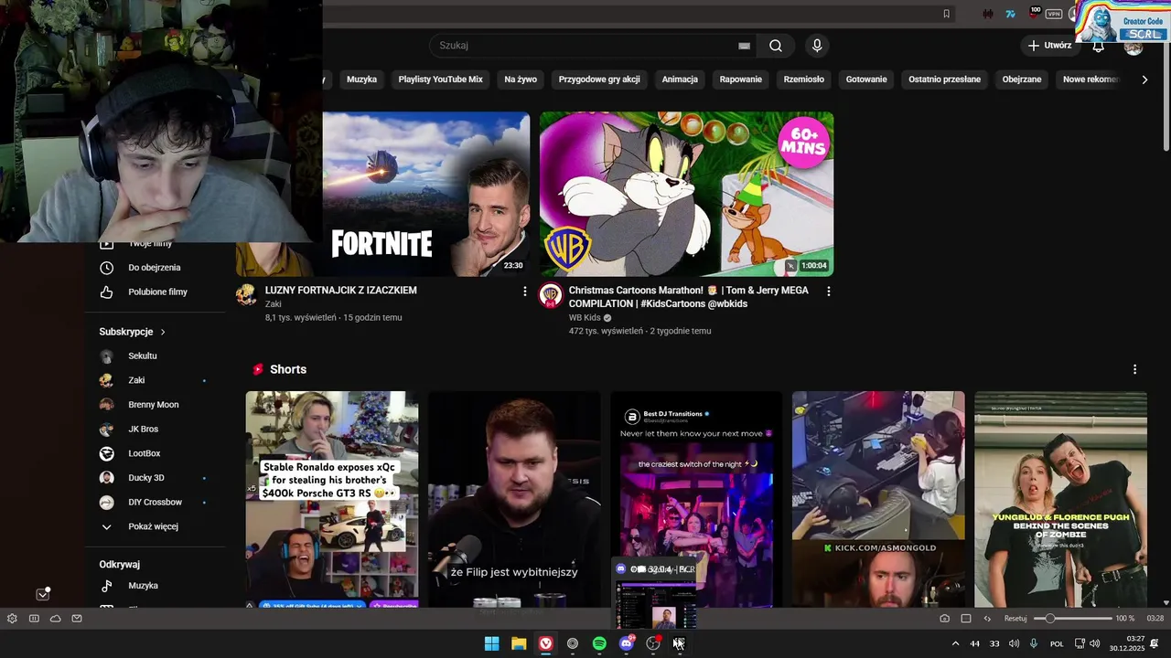Open Do obejrzenia in sidebar

[x=156, y=268]
